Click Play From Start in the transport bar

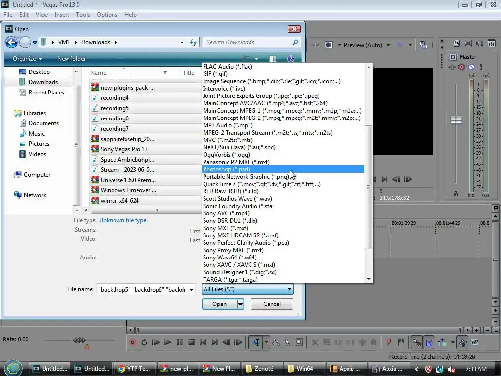tap(156, 342)
